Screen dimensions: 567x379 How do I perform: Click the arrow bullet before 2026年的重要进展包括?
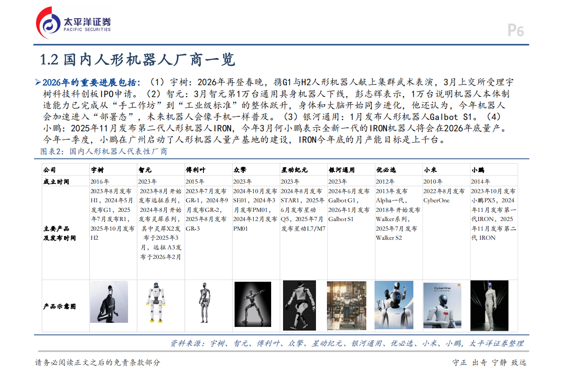(38, 81)
